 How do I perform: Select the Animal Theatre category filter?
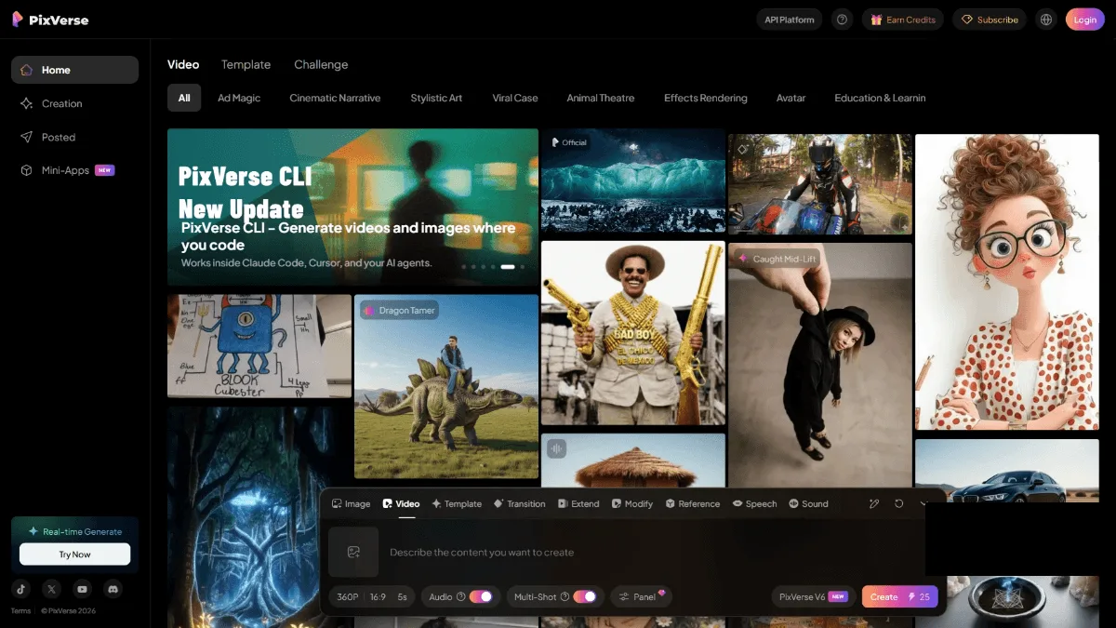click(601, 98)
